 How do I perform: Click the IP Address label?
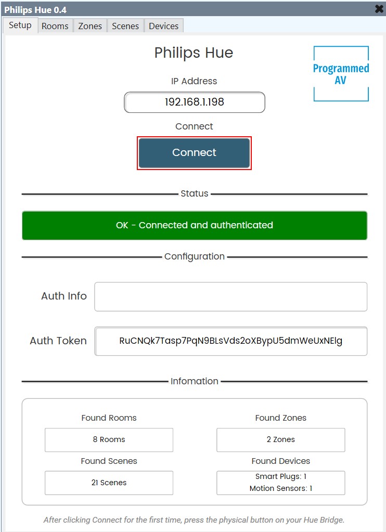click(194, 81)
